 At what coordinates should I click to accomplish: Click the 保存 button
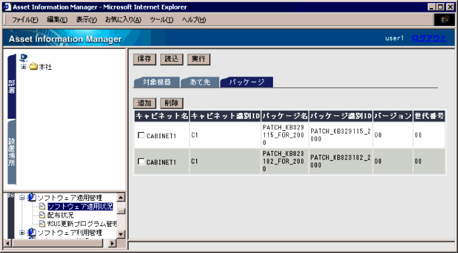(145, 59)
